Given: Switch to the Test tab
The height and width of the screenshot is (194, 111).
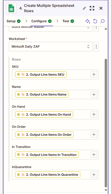Looking at the screenshot, I should click(x=68, y=21).
